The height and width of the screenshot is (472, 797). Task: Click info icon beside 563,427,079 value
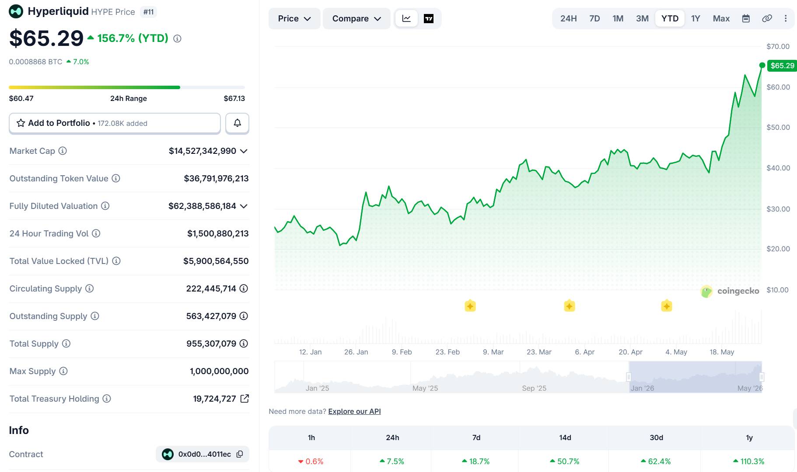[x=244, y=316]
